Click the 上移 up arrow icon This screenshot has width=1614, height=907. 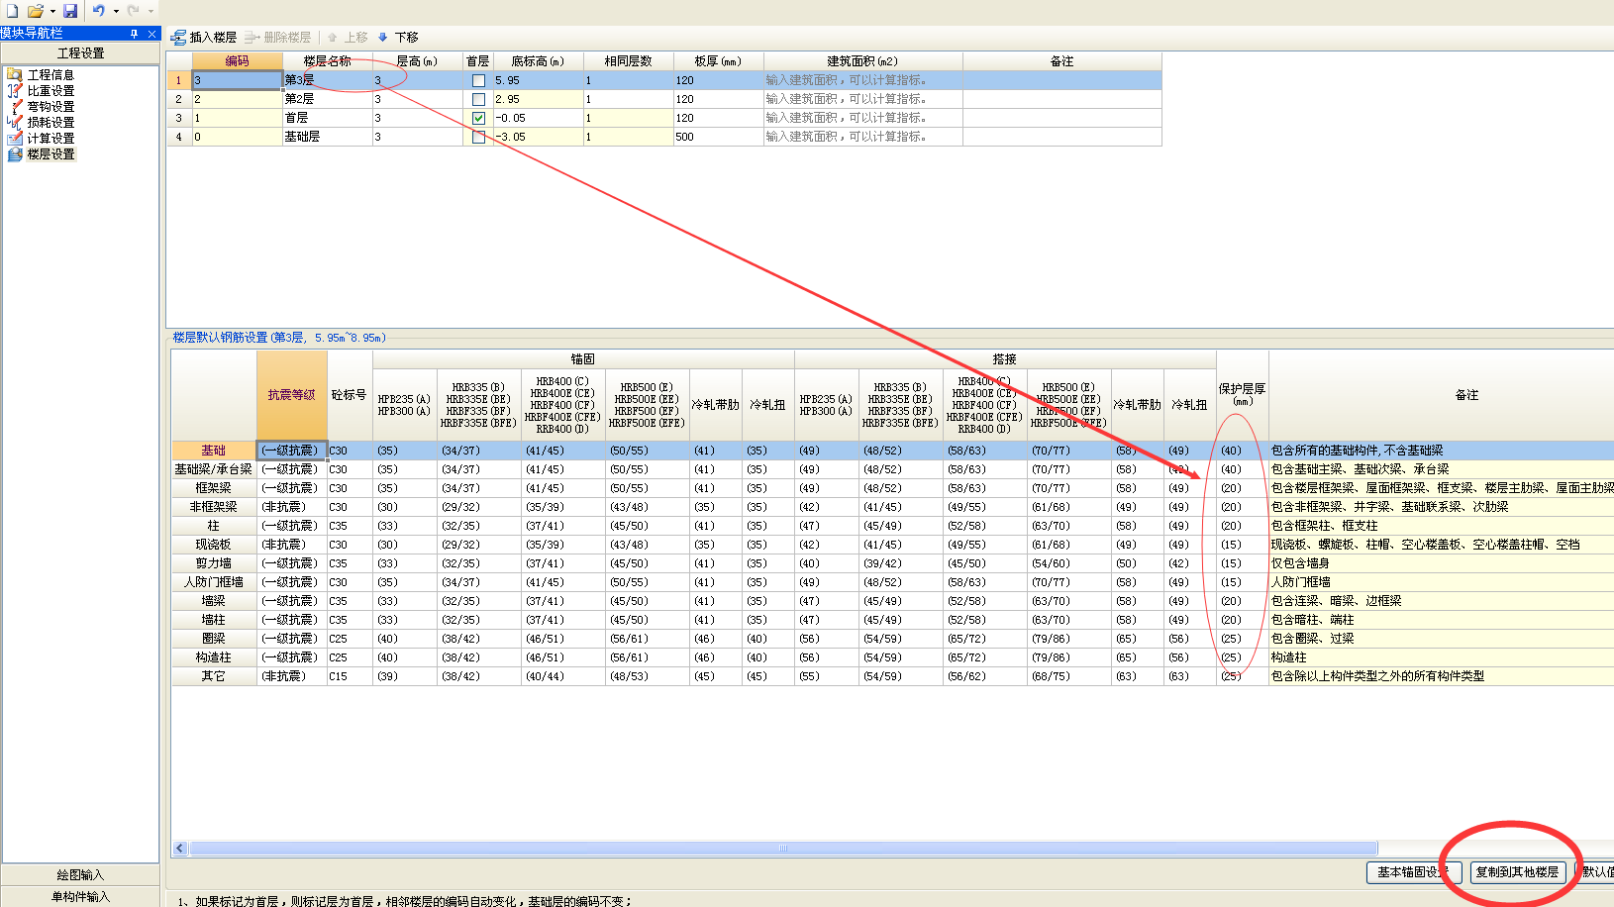click(x=333, y=38)
